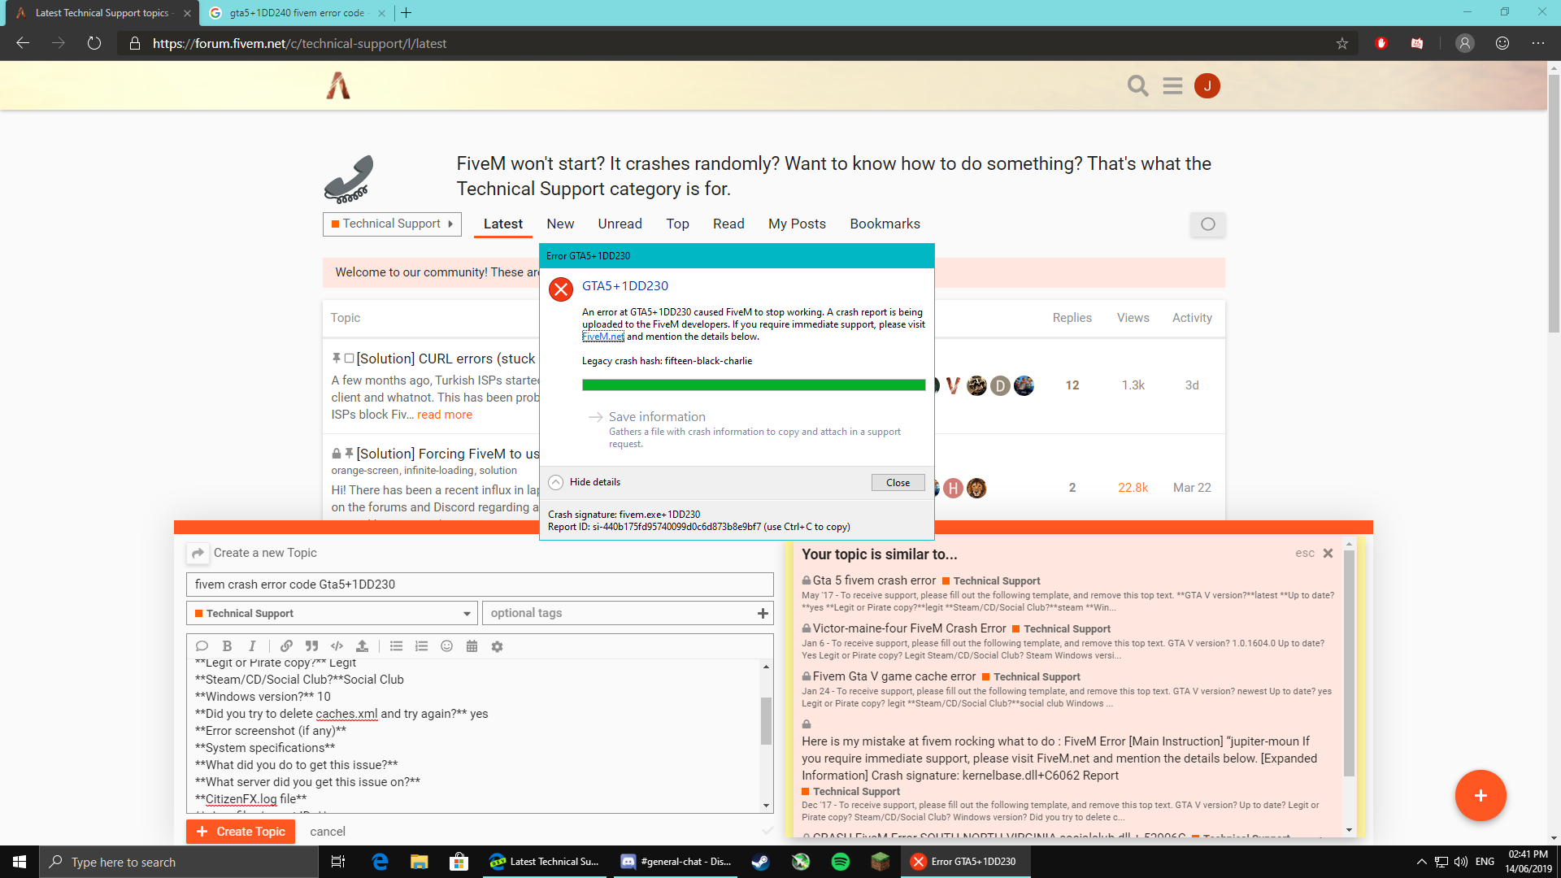The image size is (1561, 878).
Task: Insert a hyperlink using link icon
Action: (x=286, y=646)
